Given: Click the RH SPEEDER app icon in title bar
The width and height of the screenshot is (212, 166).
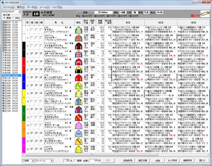Looking at the screenshot, I should point(3,3).
